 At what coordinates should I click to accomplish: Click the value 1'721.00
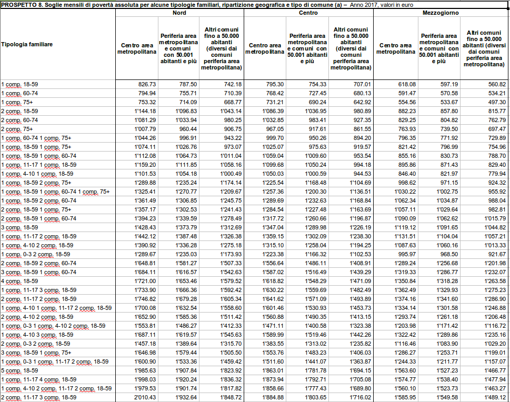point(145,281)
